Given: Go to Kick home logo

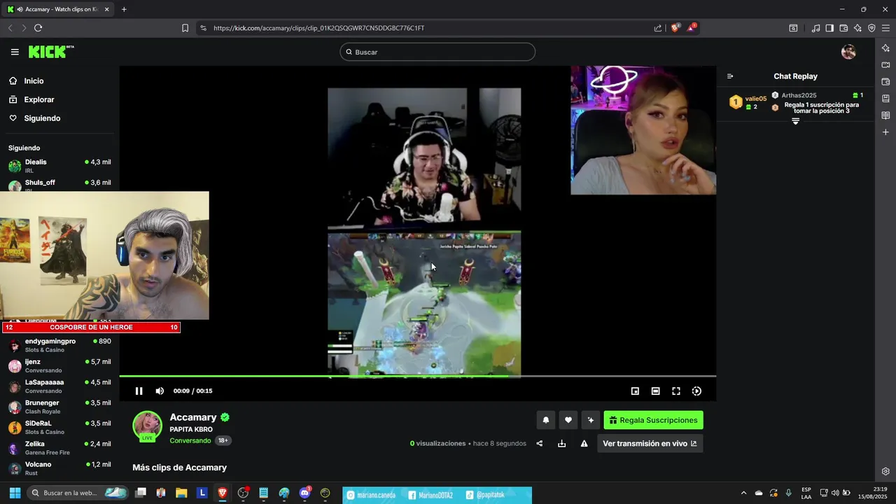Looking at the screenshot, I should [51, 52].
